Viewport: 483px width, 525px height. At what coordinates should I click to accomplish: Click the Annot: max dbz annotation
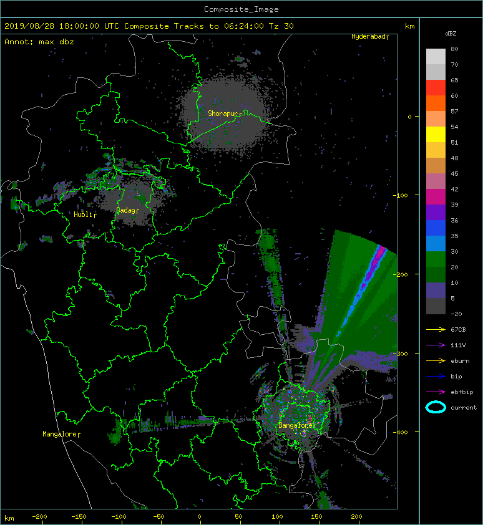39,42
